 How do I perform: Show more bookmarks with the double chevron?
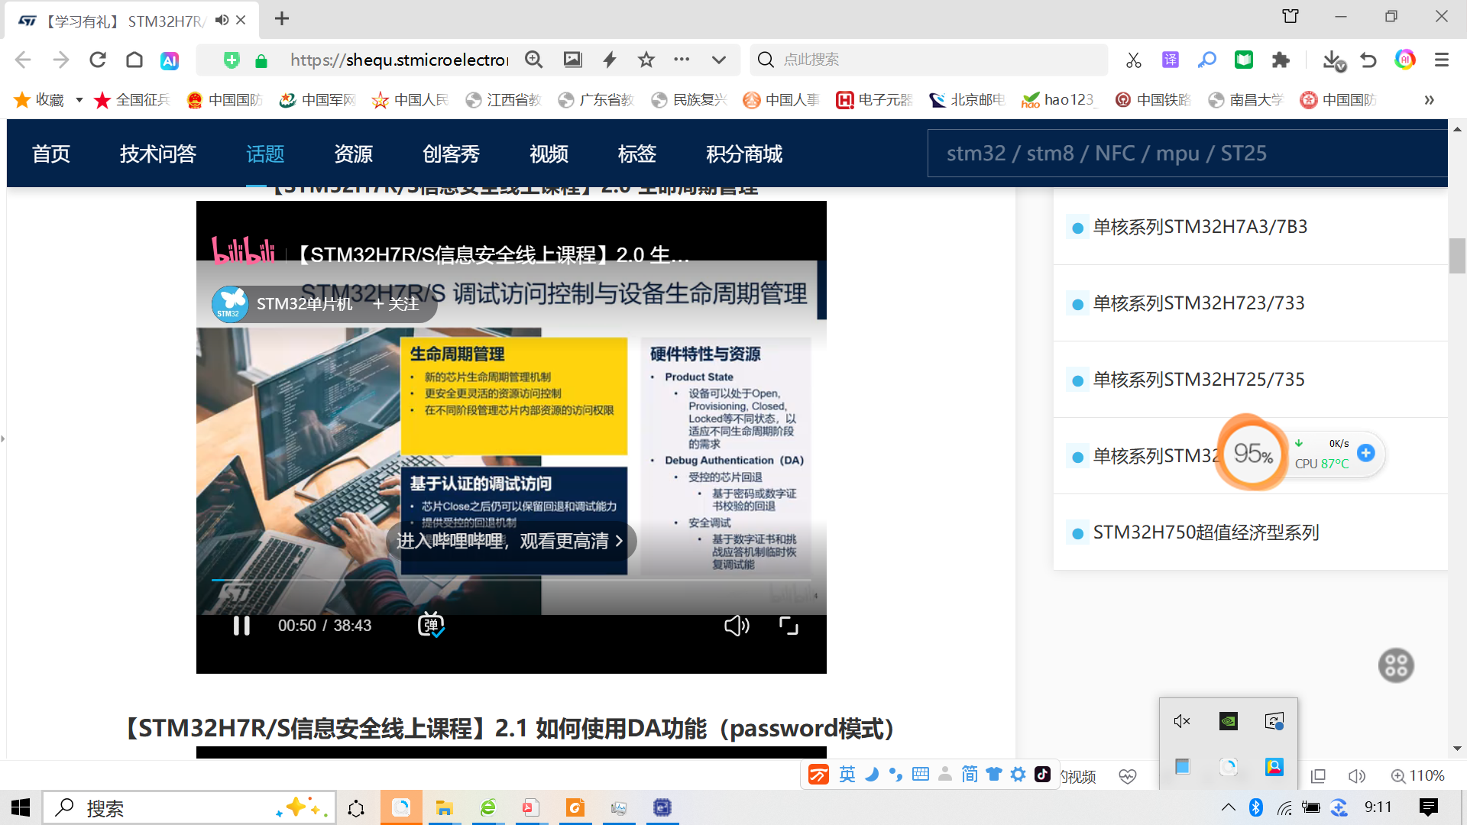1429,100
